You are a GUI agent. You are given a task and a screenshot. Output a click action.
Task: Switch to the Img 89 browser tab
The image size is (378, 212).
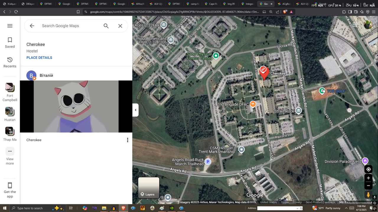[229, 4]
